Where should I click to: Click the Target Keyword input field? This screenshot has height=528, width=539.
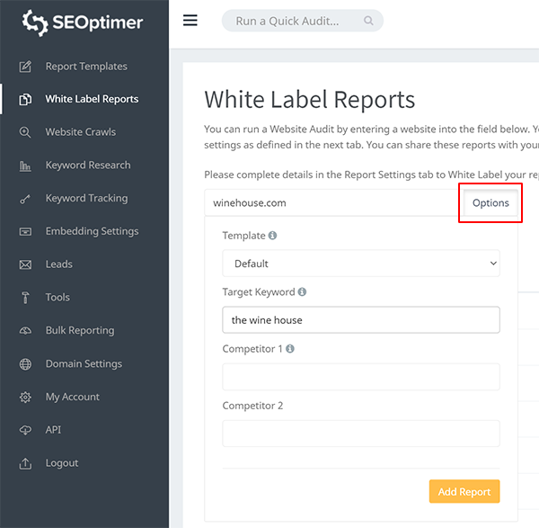point(361,319)
